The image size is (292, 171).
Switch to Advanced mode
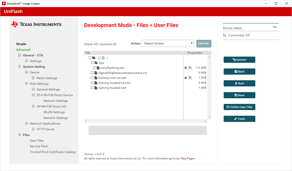point(23,50)
